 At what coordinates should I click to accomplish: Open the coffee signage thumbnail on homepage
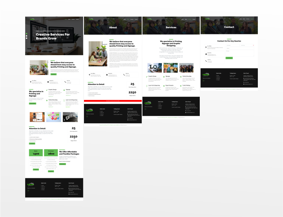click(x=70, y=117)
